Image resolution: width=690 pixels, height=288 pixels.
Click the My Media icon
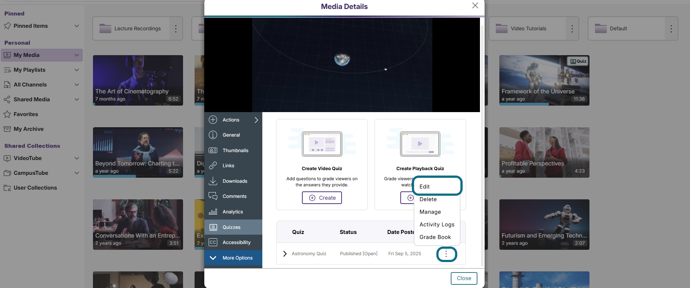pos(7,55)
